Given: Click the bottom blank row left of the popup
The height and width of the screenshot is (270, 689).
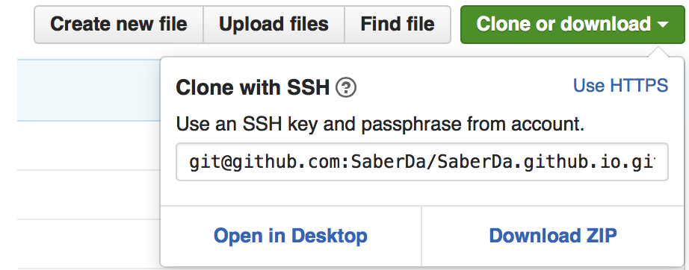Looking at the screenshot, I should [89, 244].
